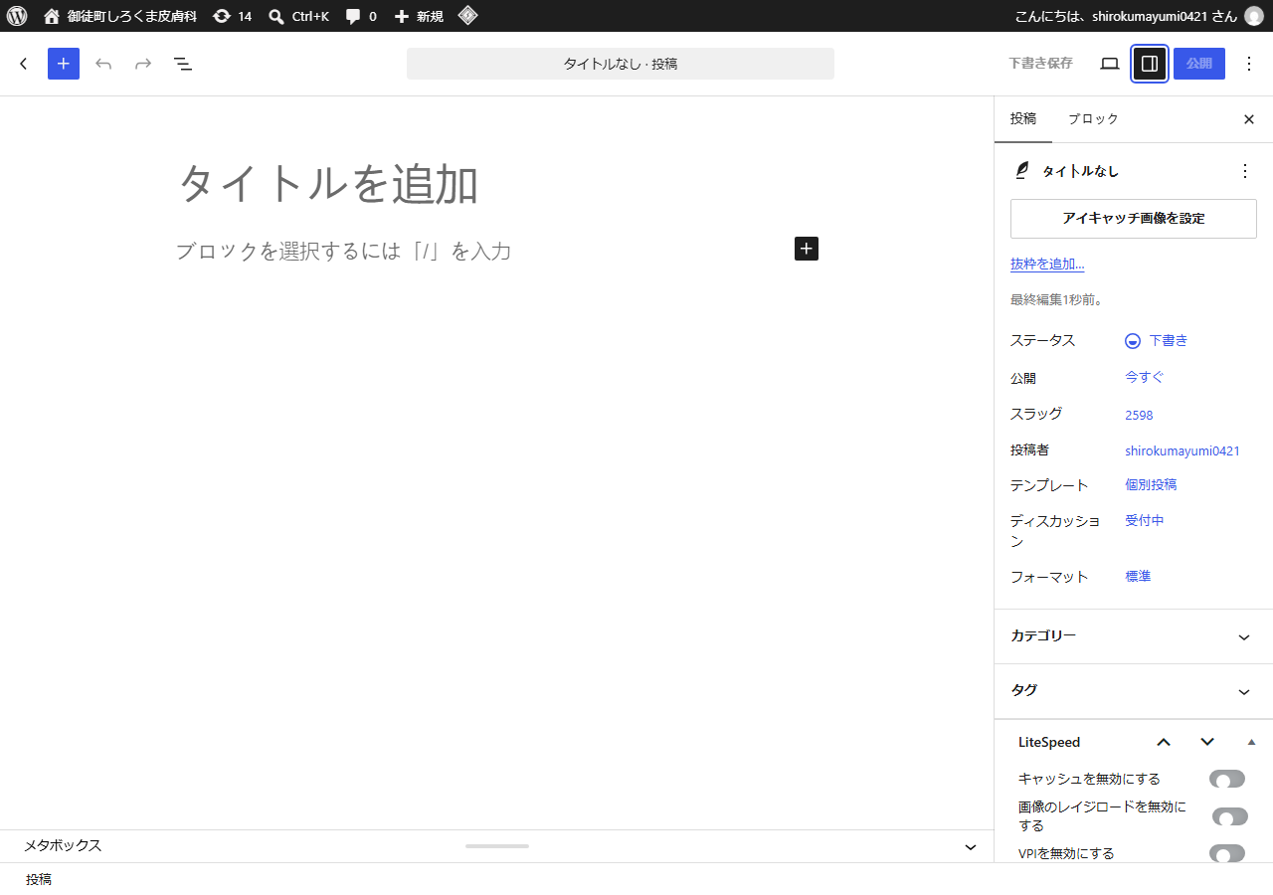The width and height of the screenshot is (1273, 895).
Task: Open the 14 pending updates icon
Action: pos(233,16)
